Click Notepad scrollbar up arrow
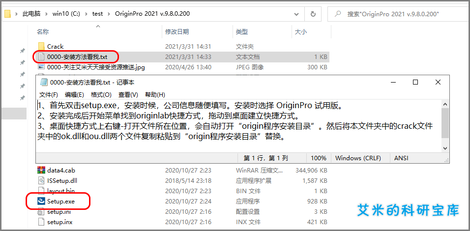This screenshot has height=231, width=470. 445,104
